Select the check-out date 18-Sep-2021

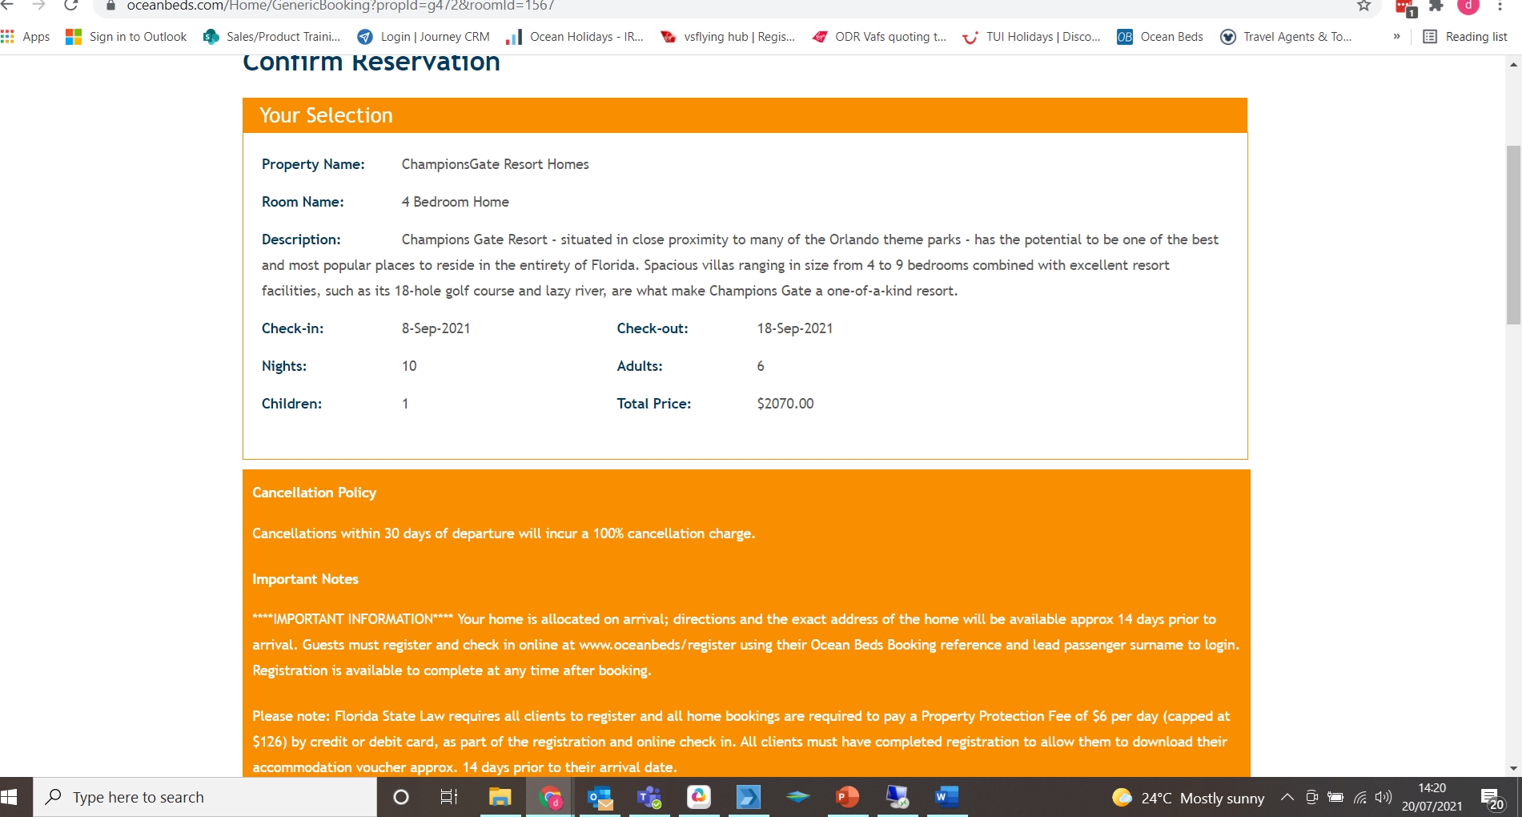pos(794,328)
